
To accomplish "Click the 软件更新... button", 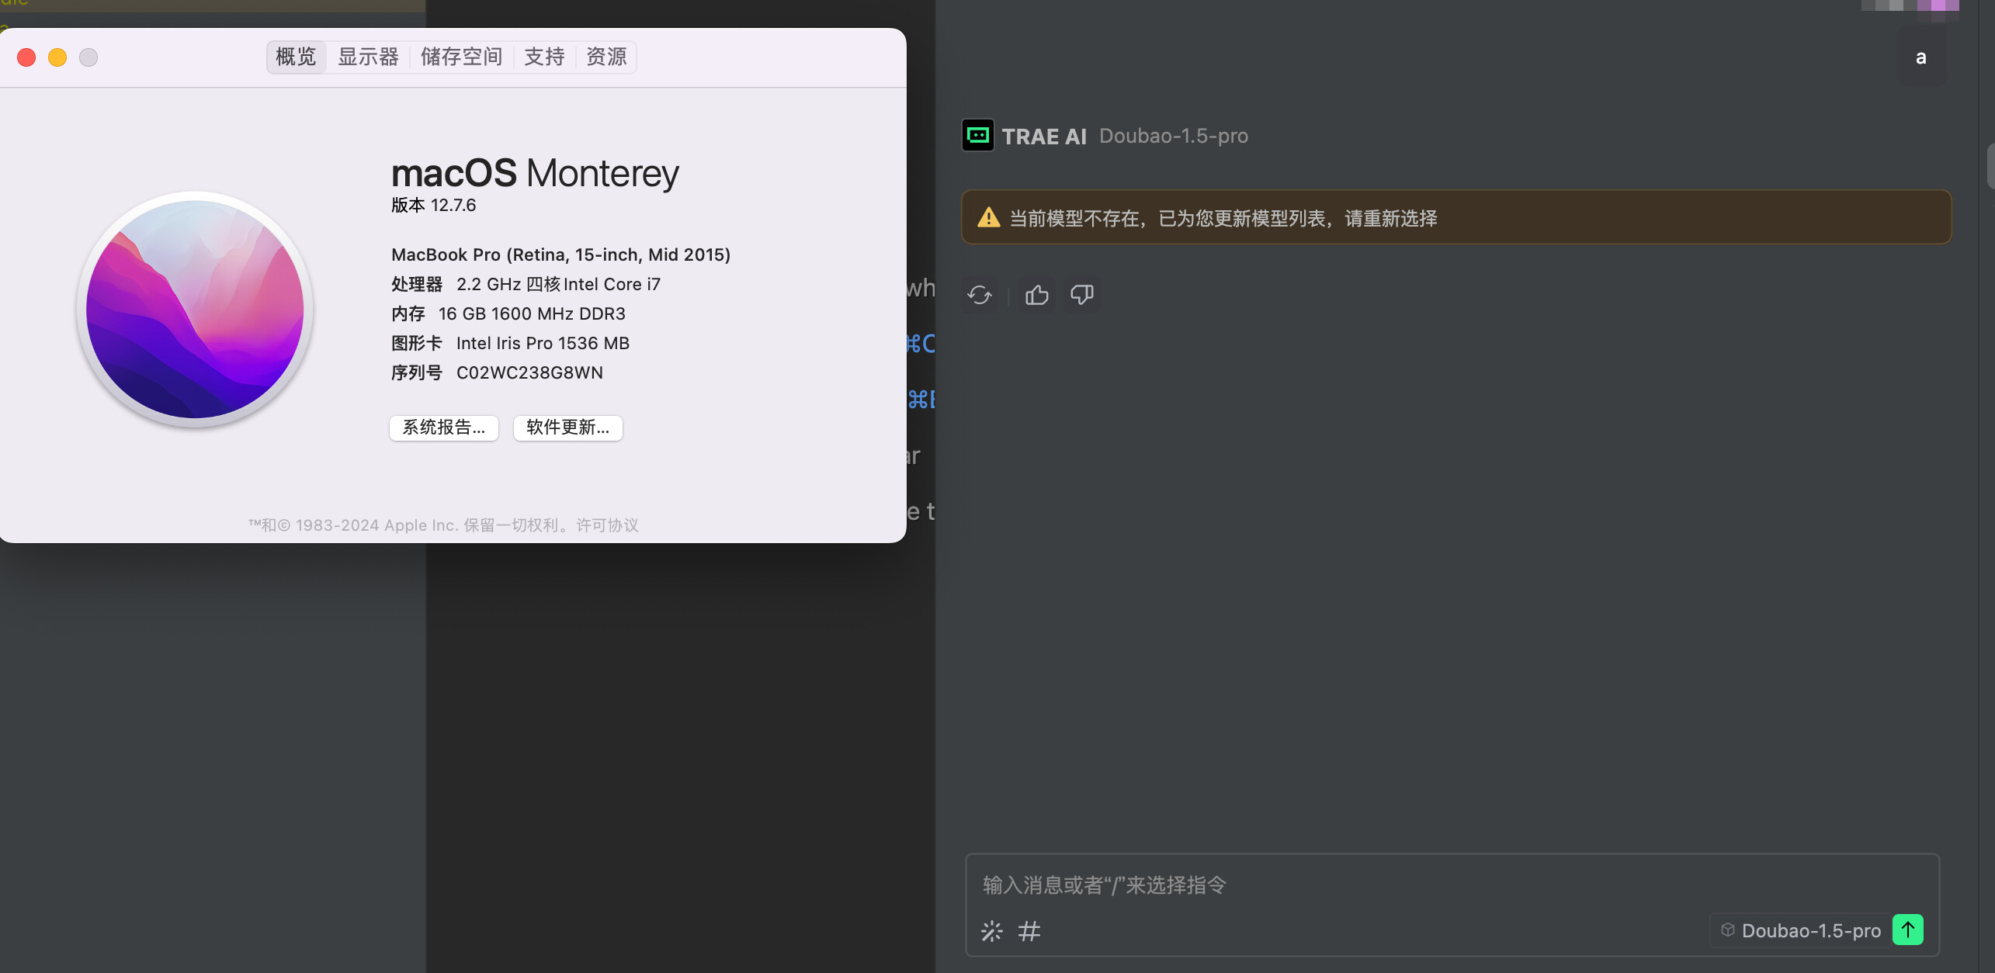I will click(567, 428).
